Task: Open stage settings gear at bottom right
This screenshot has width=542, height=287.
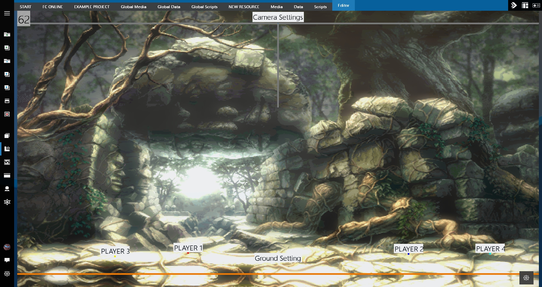Action: click(x=526, y=278)
